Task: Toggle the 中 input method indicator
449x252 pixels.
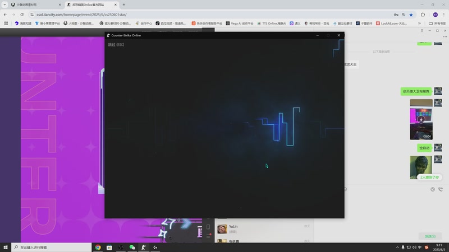Action: [420, 248]
